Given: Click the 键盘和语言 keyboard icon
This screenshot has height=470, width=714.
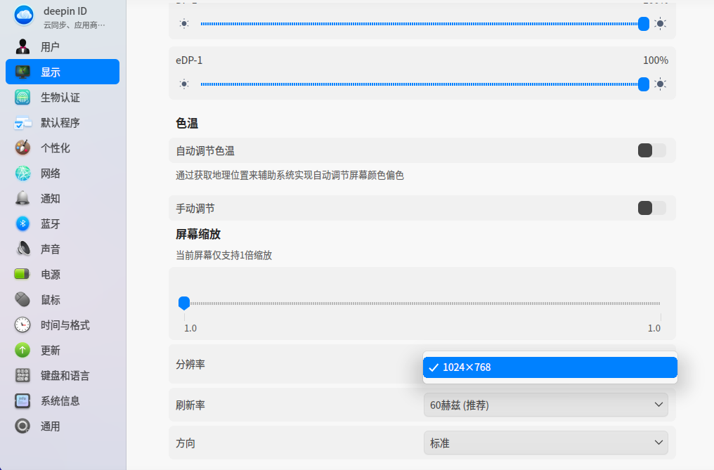Looking at the screenshot, I should click(x=22, y=375).
